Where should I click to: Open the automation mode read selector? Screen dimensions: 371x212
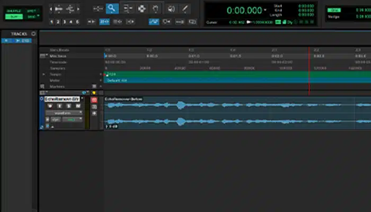[x=73, y=120]
